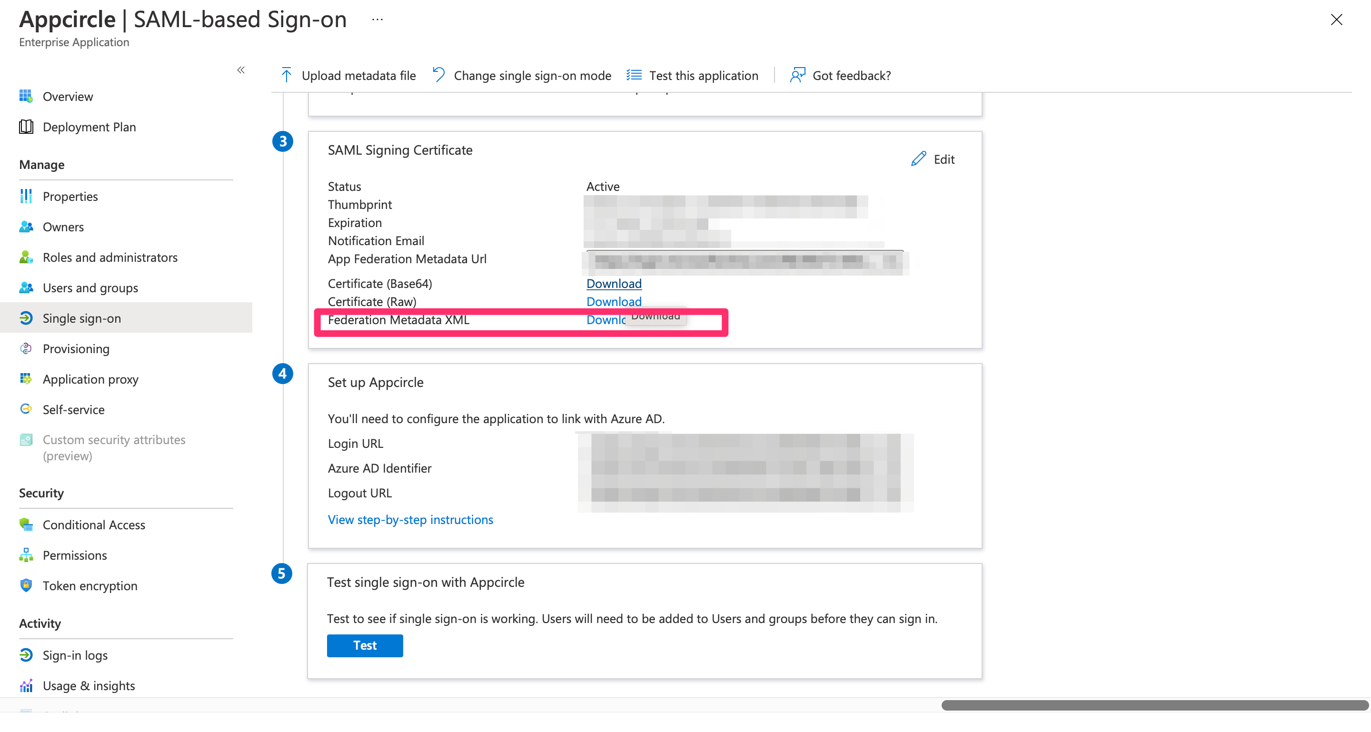Click the Single sign-on arrow icon

[x=26, y=318]
